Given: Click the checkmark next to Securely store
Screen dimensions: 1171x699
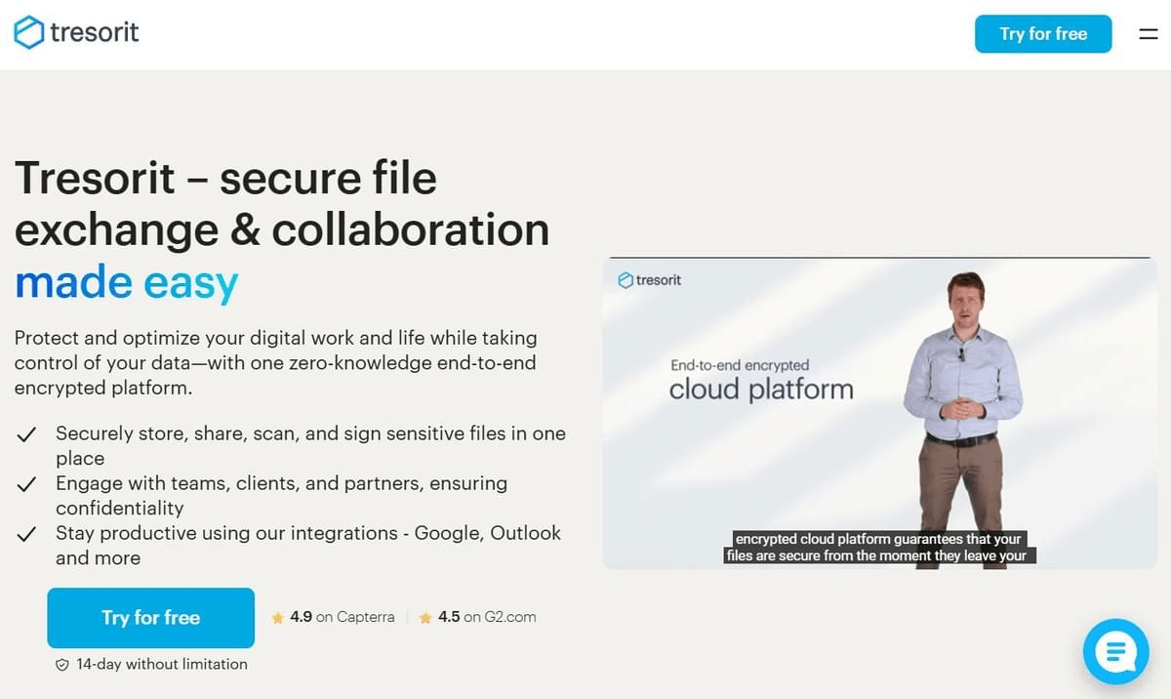Looking at the screenshot, I should coord(27,433).
